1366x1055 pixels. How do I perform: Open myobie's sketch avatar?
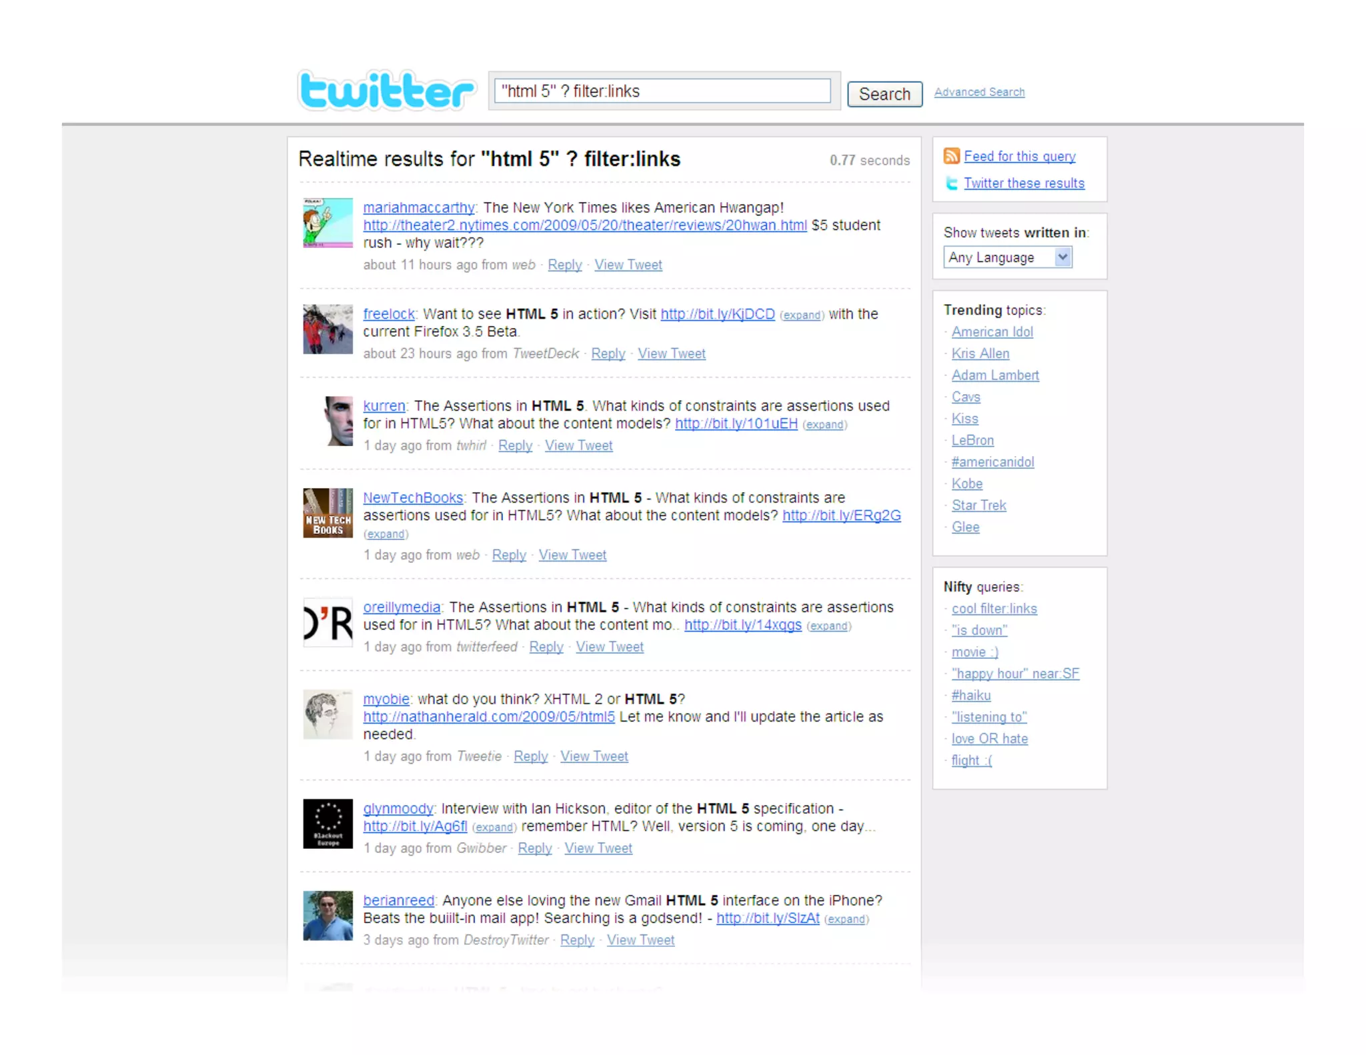click(327, 714)
